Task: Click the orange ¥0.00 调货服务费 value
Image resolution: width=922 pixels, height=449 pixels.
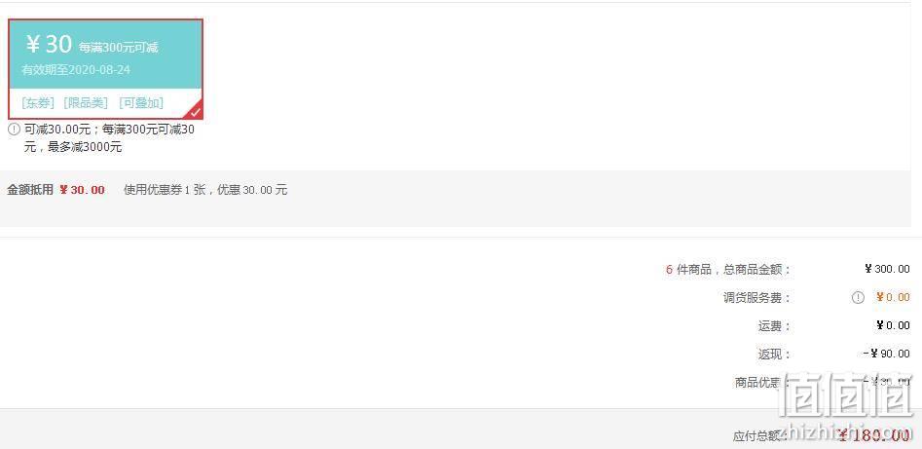Action: coord(893,297)
